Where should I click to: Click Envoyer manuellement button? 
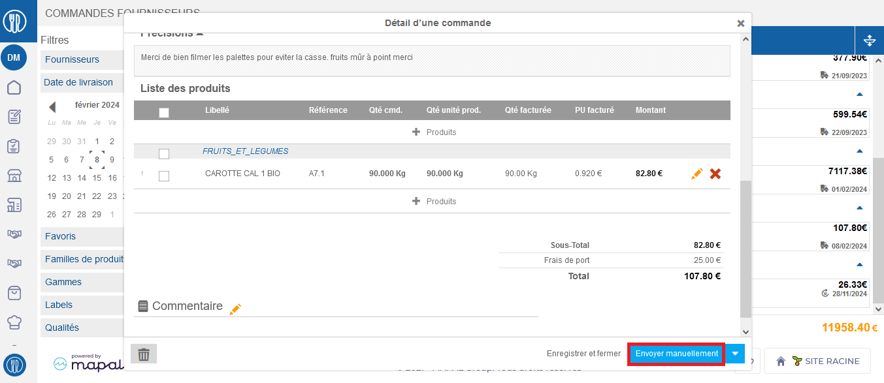pos(676,354)
